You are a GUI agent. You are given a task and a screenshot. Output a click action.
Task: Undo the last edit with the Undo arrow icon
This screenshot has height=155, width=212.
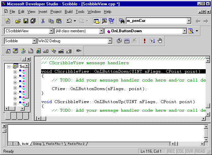(x=69, y=21)
